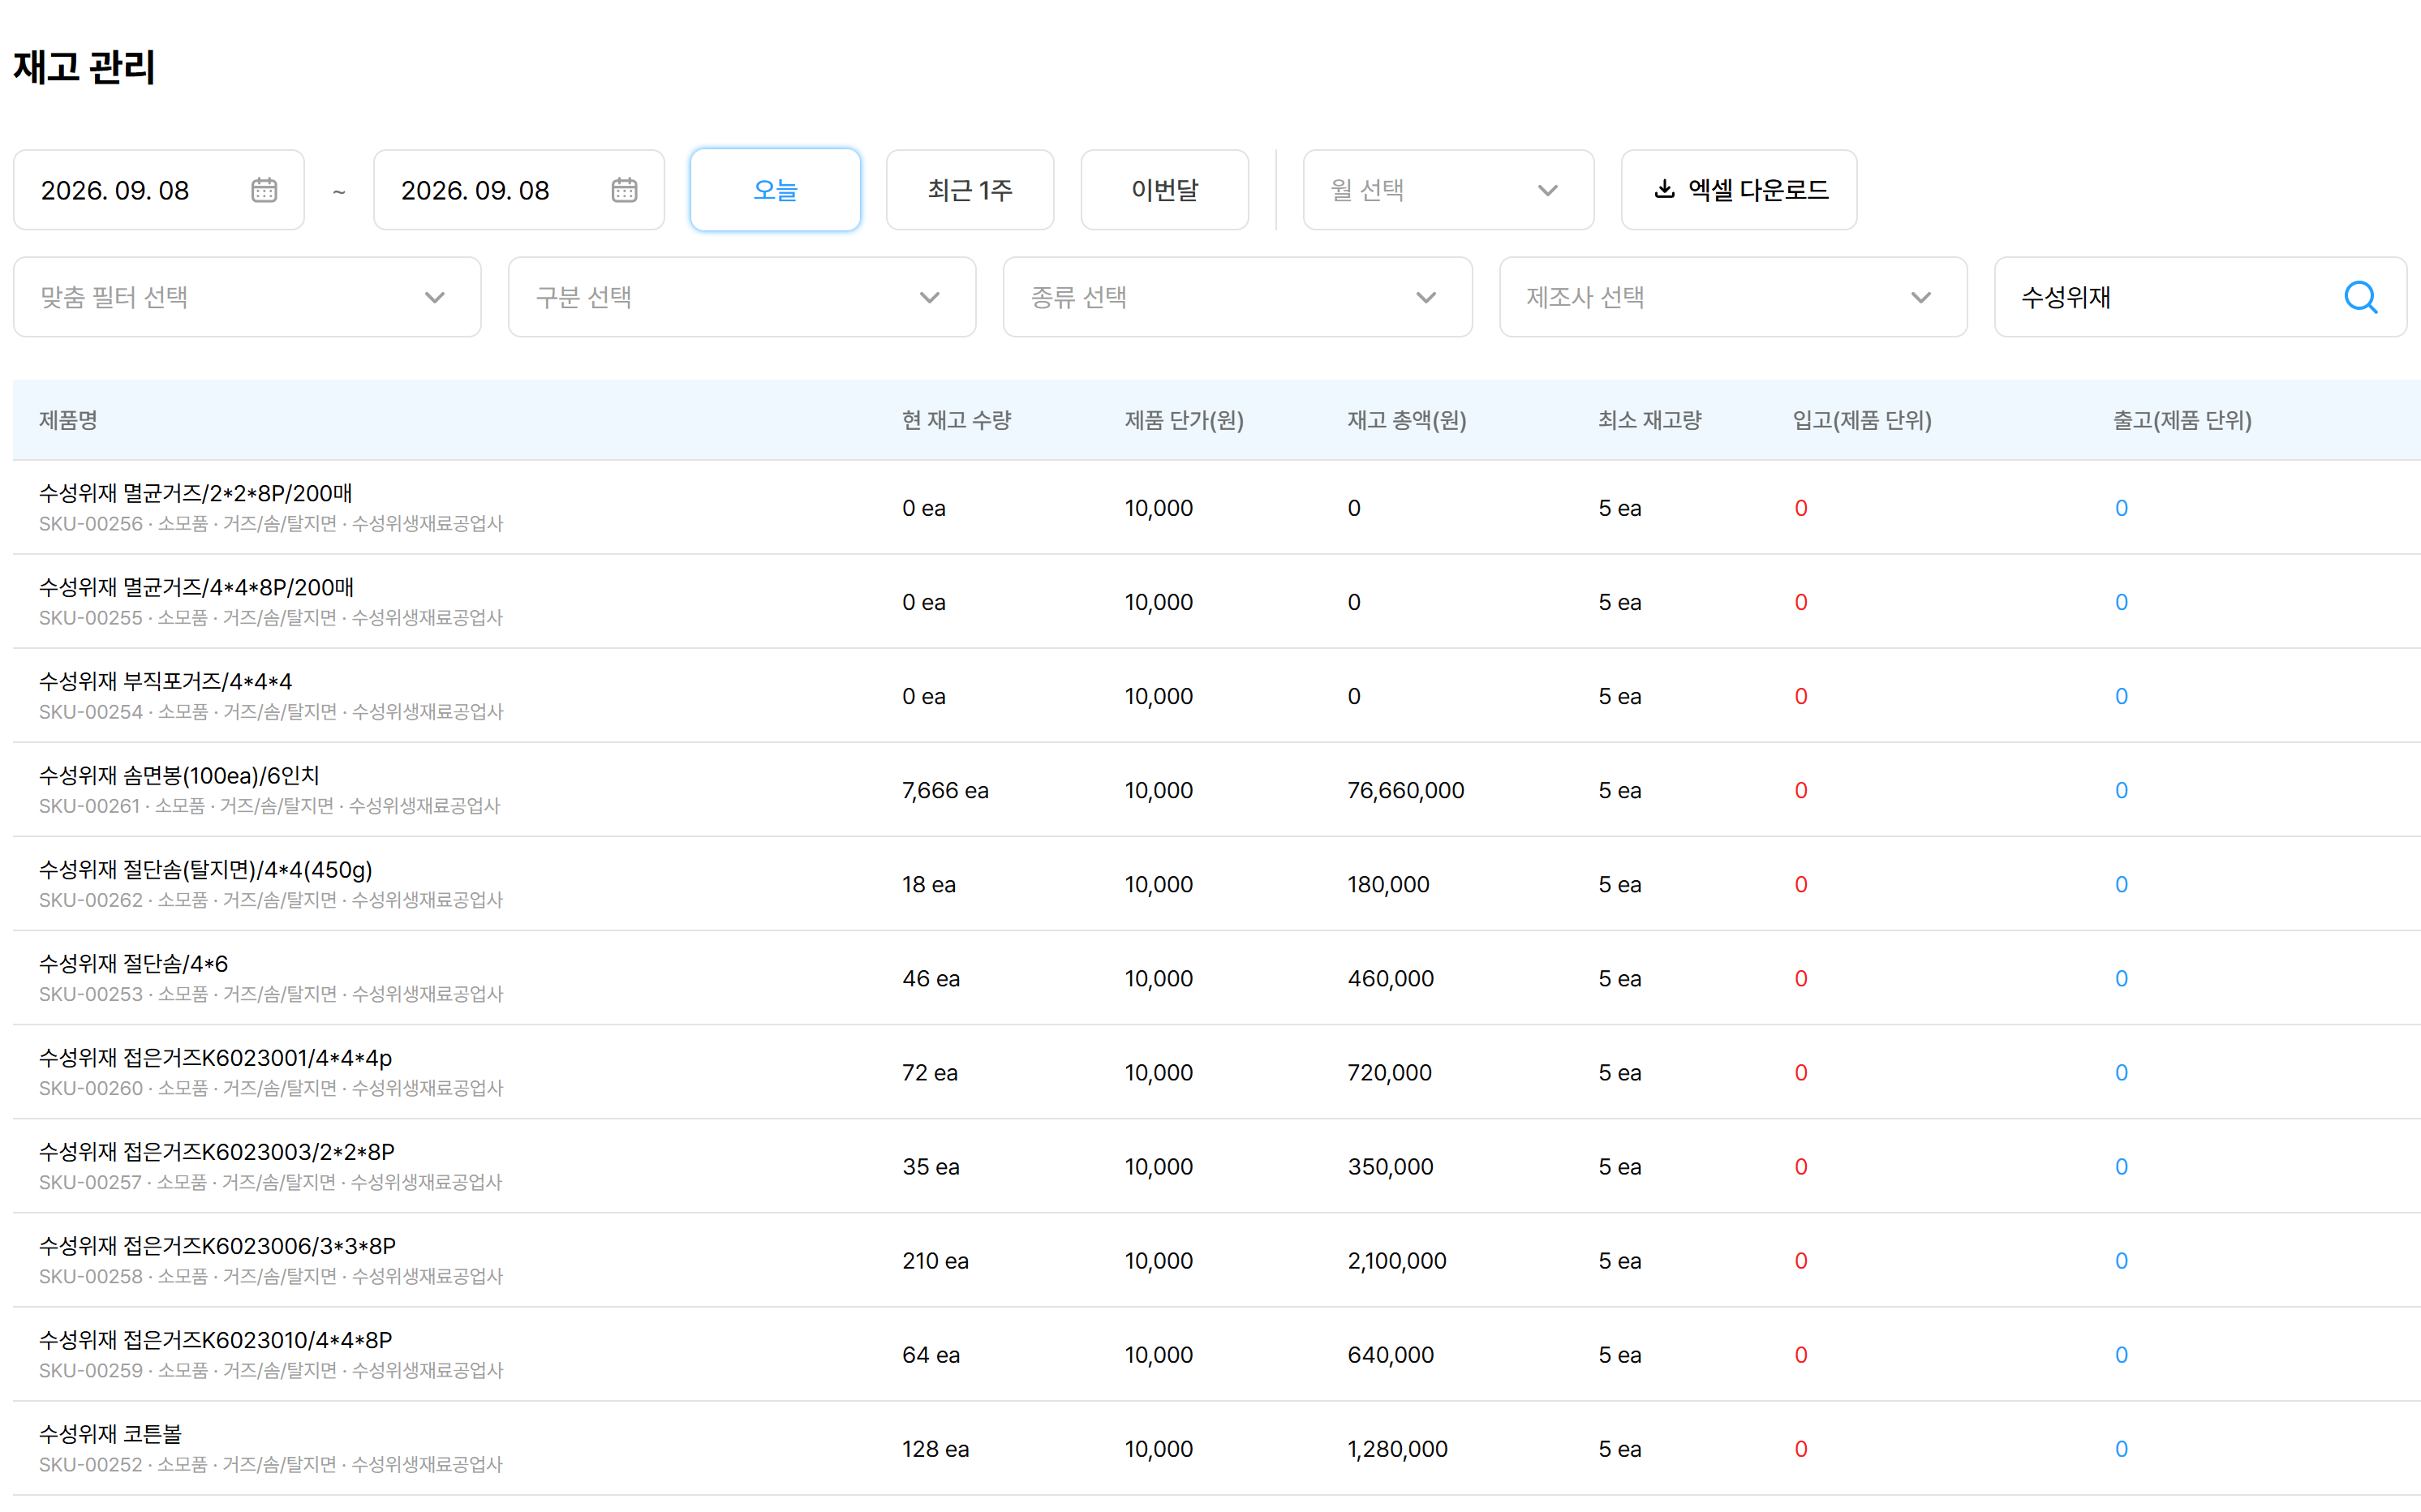Click blue 출고 value for 수성위재 절단솜/4*6

pos(2121,978)
